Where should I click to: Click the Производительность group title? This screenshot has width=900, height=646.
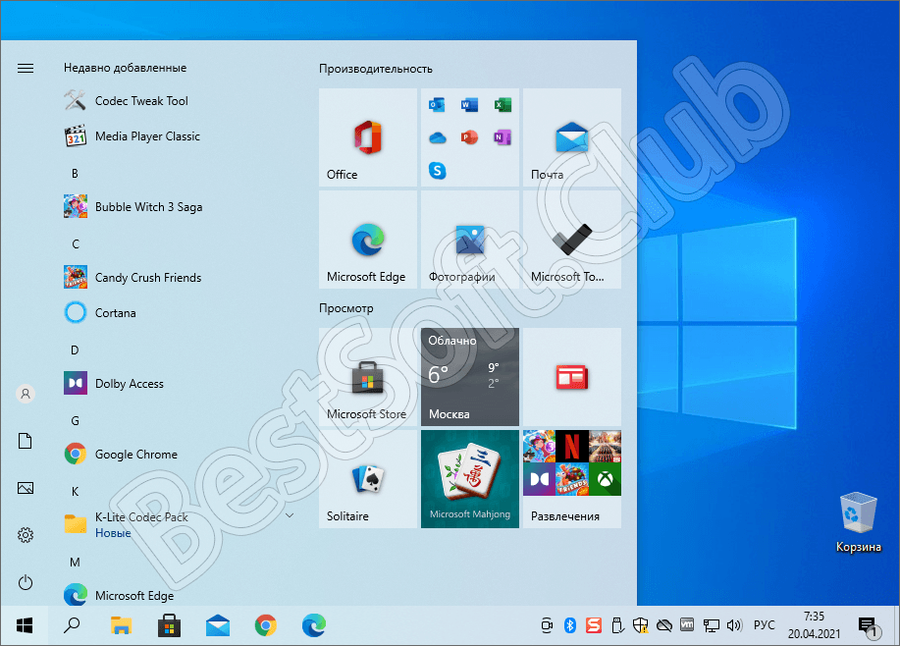[376, 69]
